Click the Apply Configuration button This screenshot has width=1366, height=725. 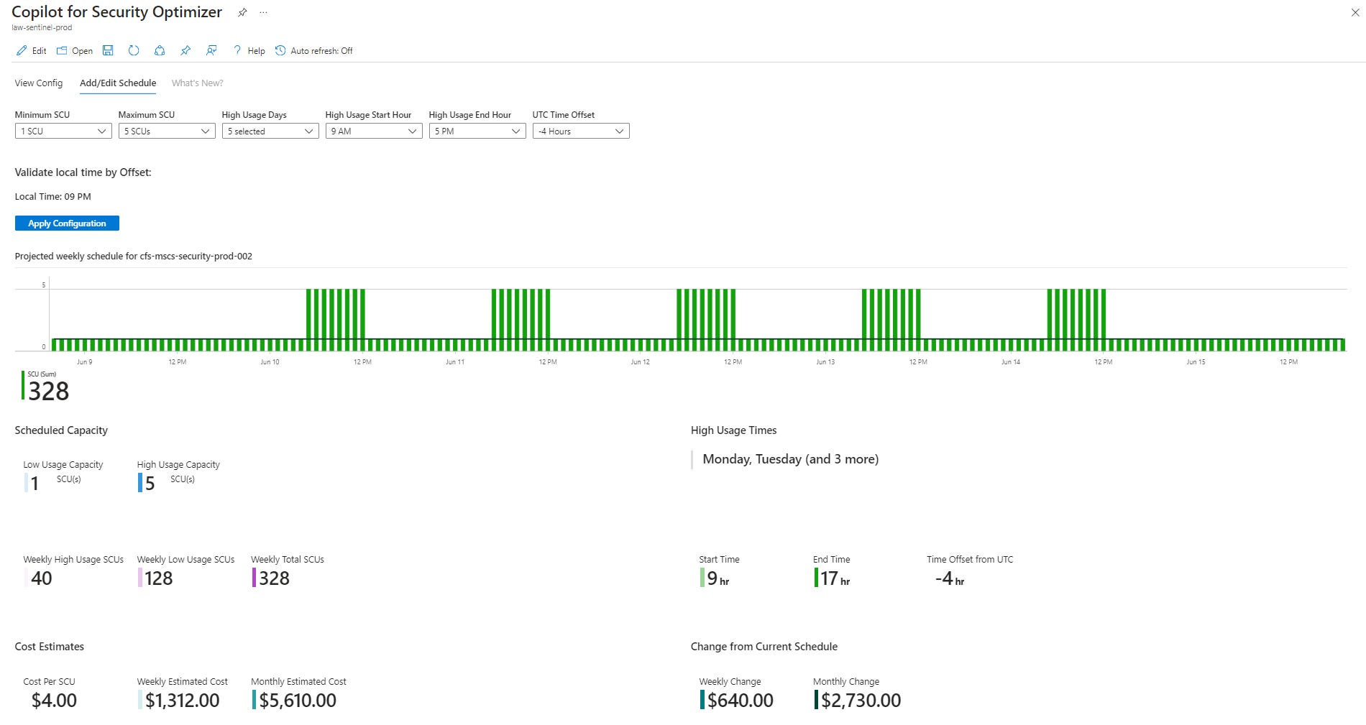pyautogui.click(x=66, y=223)
